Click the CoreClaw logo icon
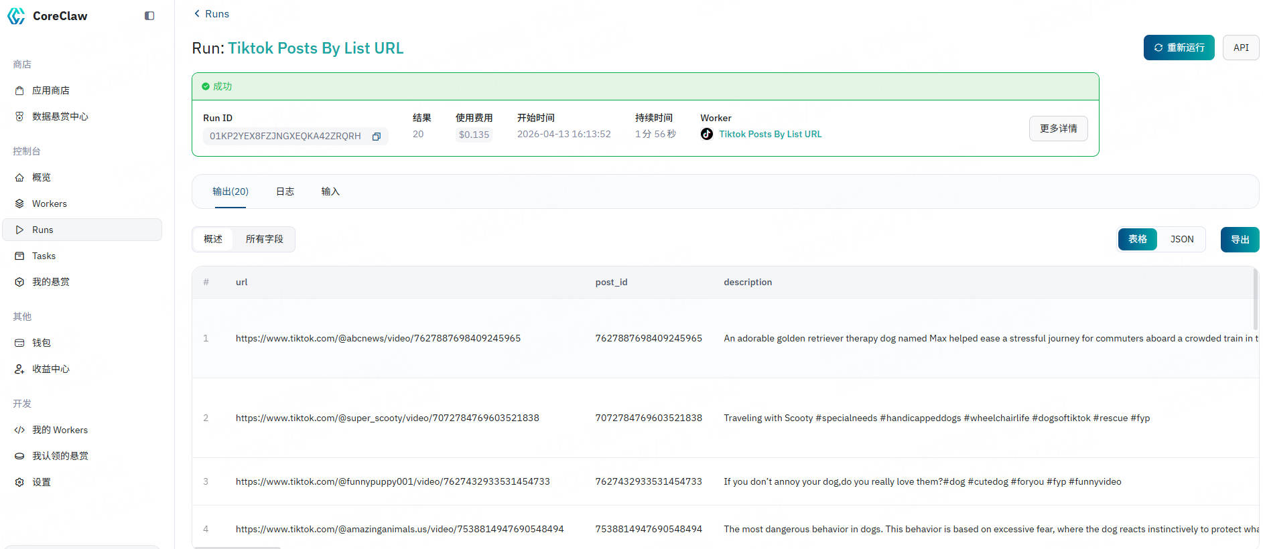Viewport: 1263px width, 549px height. [x=16, y=16]
